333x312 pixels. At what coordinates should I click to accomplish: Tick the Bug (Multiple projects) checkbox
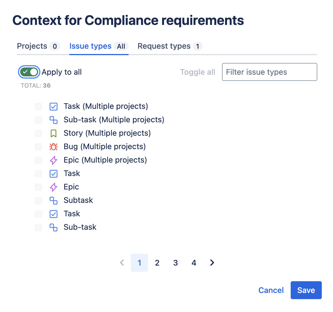[38, 147]
